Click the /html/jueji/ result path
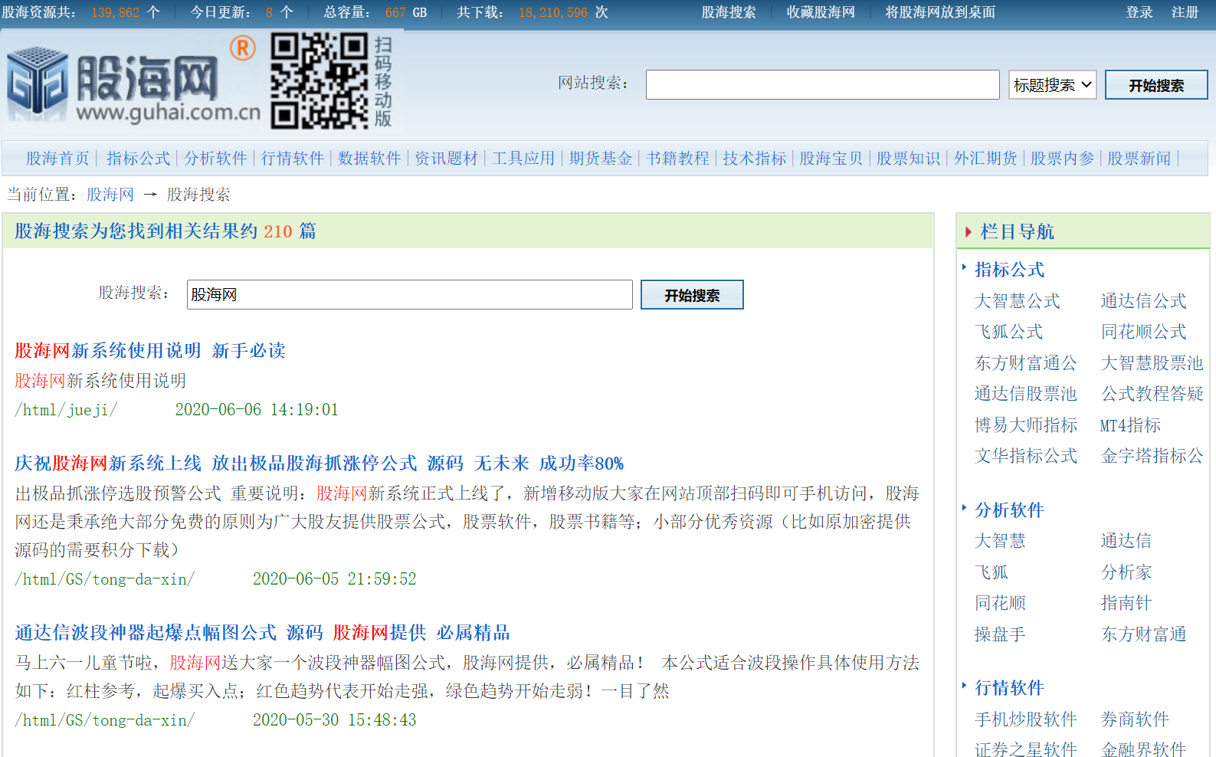This screenshot has height=757, width=1216. (66, 410)
